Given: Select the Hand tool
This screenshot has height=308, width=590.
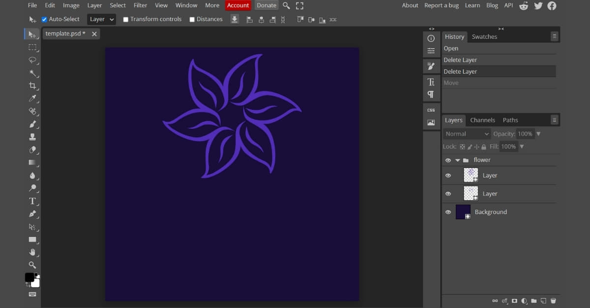Looking at the screenshot, I should [32, 252].
